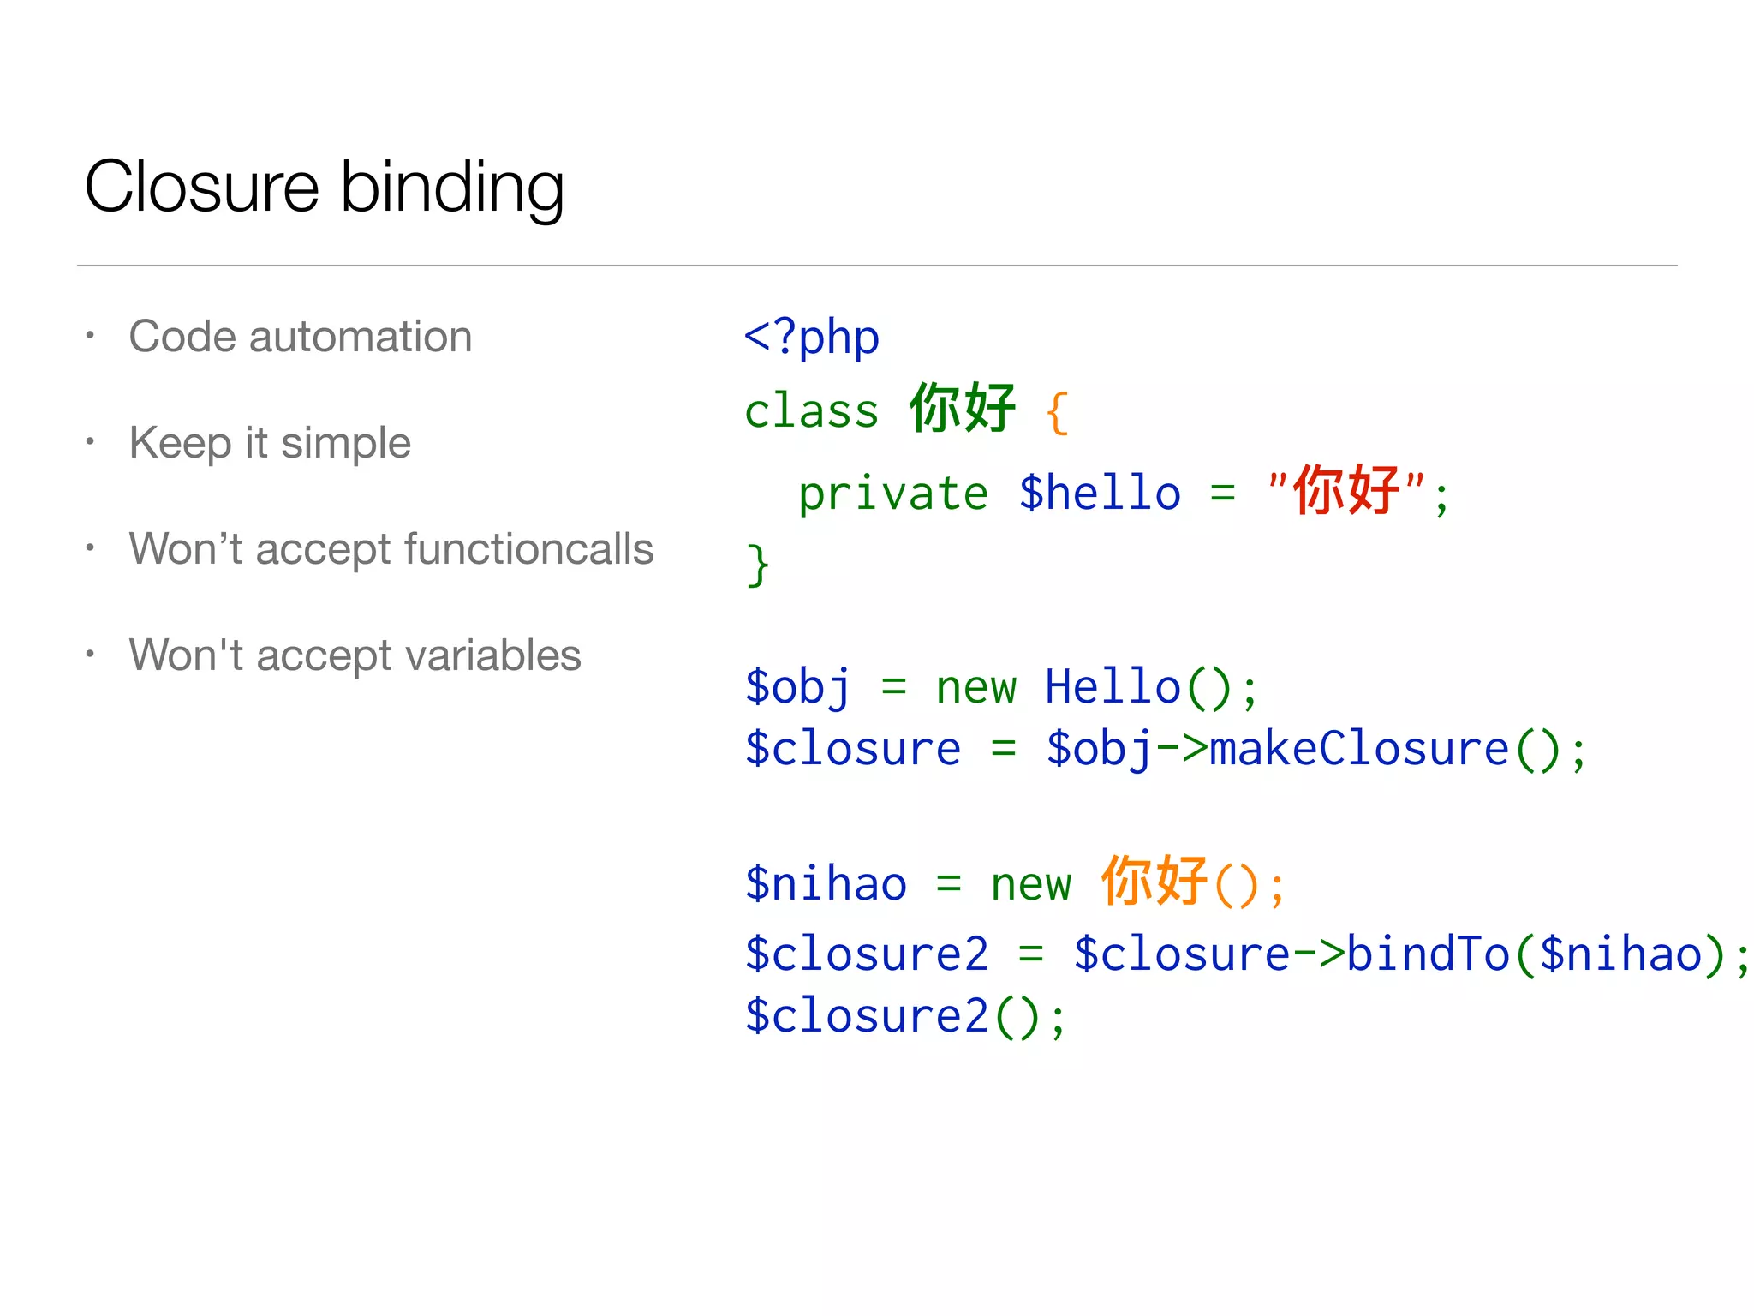Click the "Keep it simple" bullet text
1754x1316 pixels.
[x=270, y=442]
